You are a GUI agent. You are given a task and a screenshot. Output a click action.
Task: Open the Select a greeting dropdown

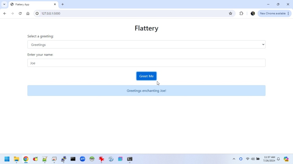click(x=146, y=45)
